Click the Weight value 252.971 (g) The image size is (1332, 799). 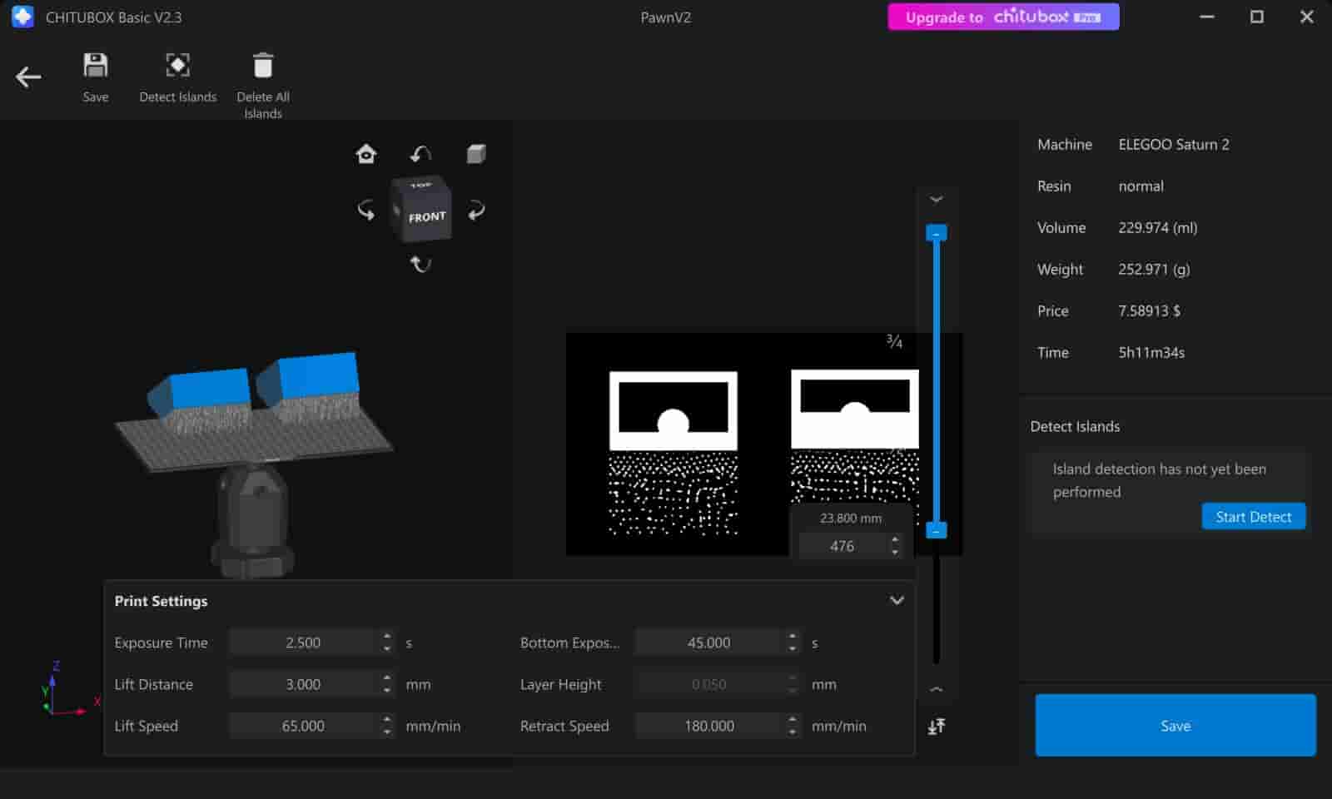click(1154, 269)
